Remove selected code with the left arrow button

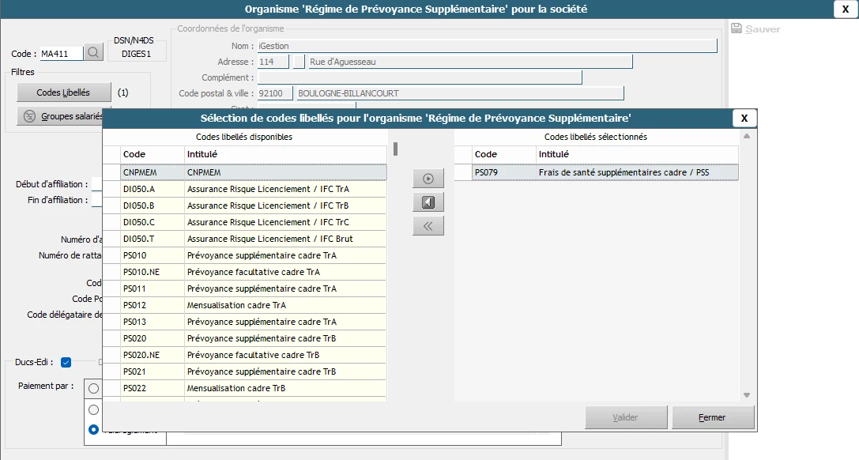coord(428,202)
